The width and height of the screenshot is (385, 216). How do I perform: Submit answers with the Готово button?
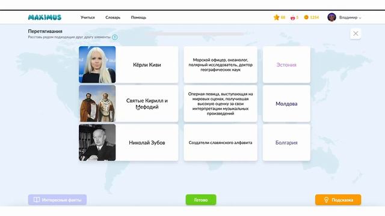(201, 200)
